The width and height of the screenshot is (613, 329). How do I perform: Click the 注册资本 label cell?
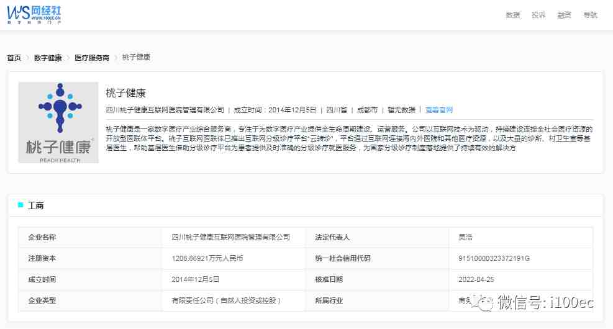[x=90, y=258]
